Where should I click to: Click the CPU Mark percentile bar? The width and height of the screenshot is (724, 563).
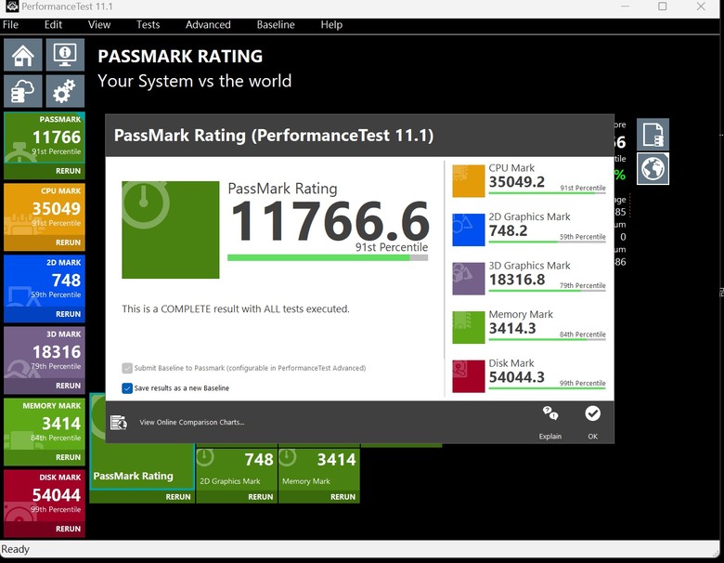pyautogui.click(x=547, y=192)
